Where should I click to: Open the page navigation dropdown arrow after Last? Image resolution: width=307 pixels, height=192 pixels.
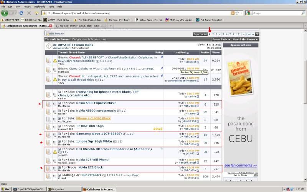pos(257,34)
